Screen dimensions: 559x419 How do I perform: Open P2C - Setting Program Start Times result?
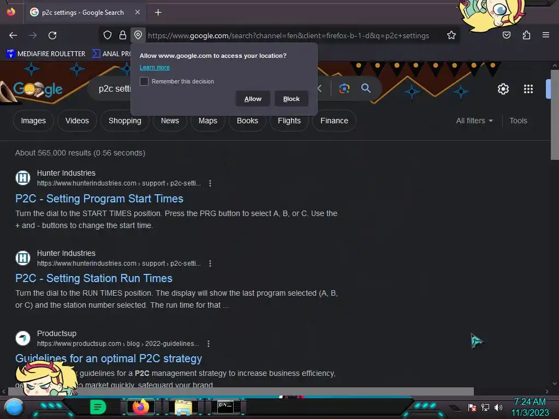click(x=99, y=199)
